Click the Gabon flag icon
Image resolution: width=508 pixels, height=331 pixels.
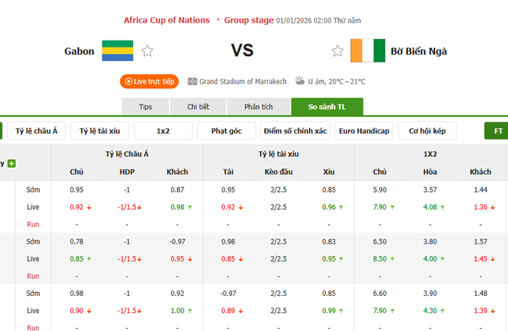point(117,51)
